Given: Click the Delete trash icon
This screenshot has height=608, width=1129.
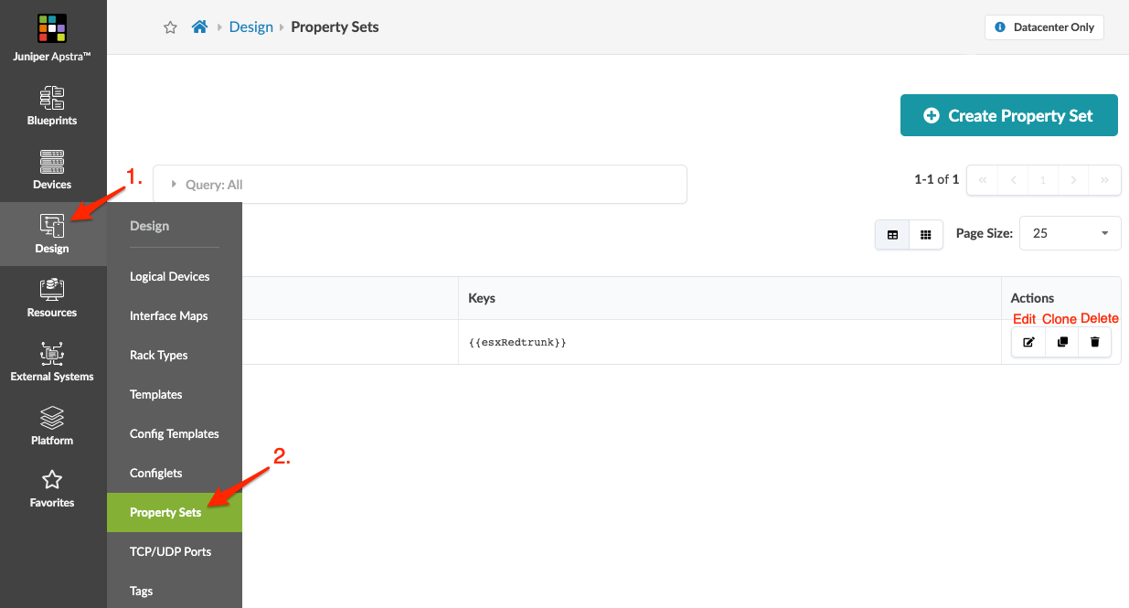Looking at the screenshot, I should pos(1095,342).
